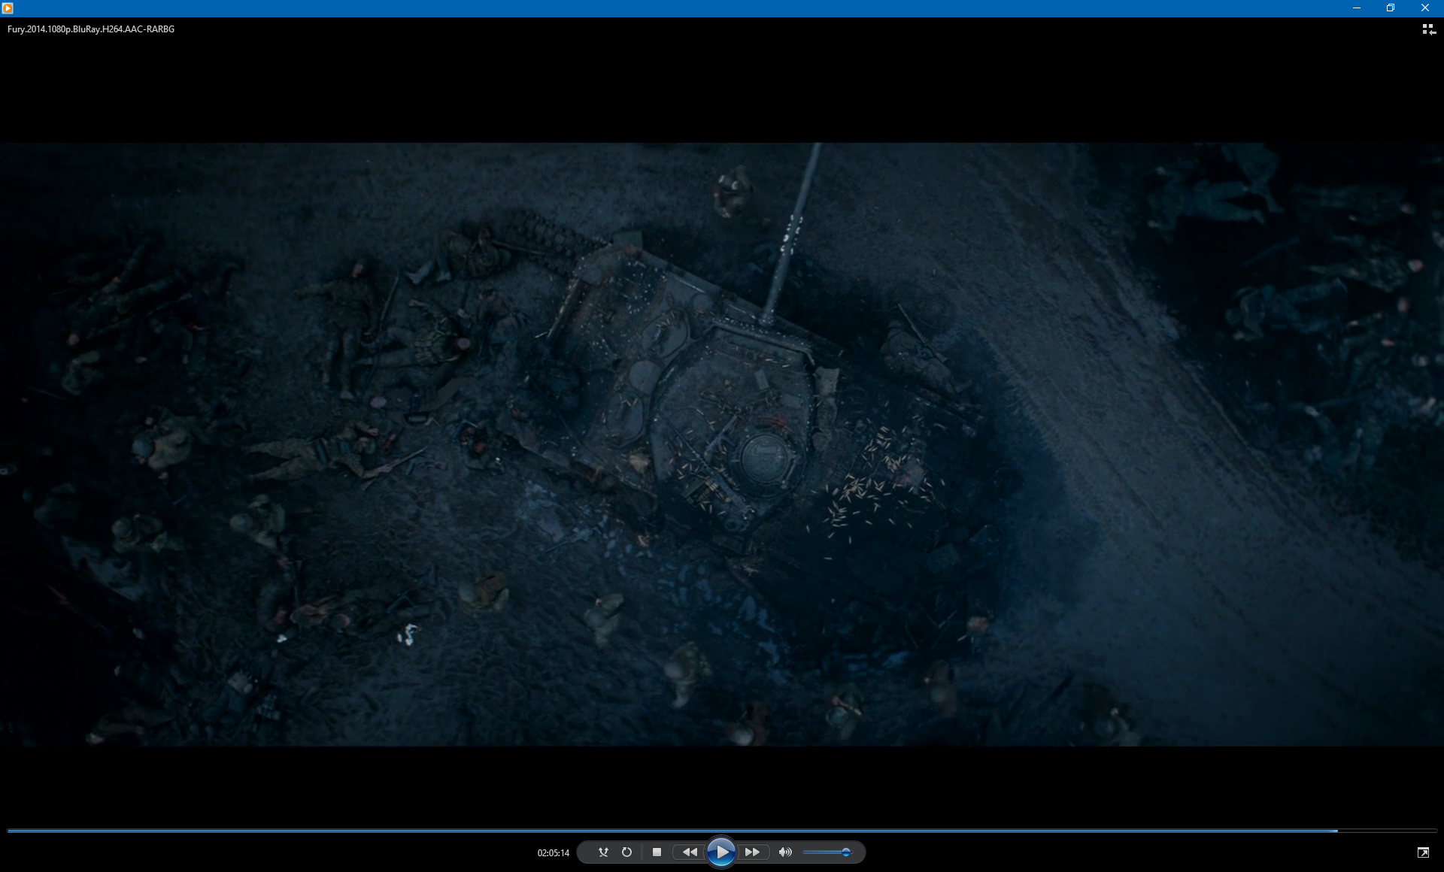Enter full screen mode
Screen dimensions: 1444x872
(1423, 852)
